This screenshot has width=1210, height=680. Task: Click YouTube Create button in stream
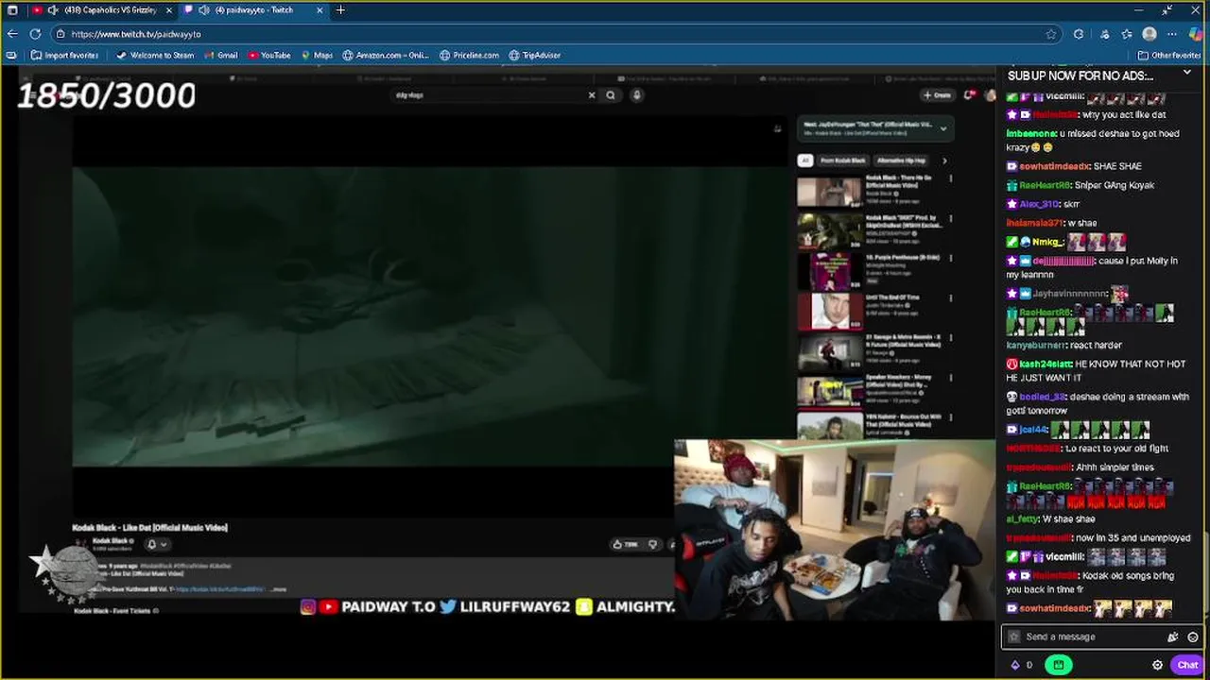[x=938, y=94]
